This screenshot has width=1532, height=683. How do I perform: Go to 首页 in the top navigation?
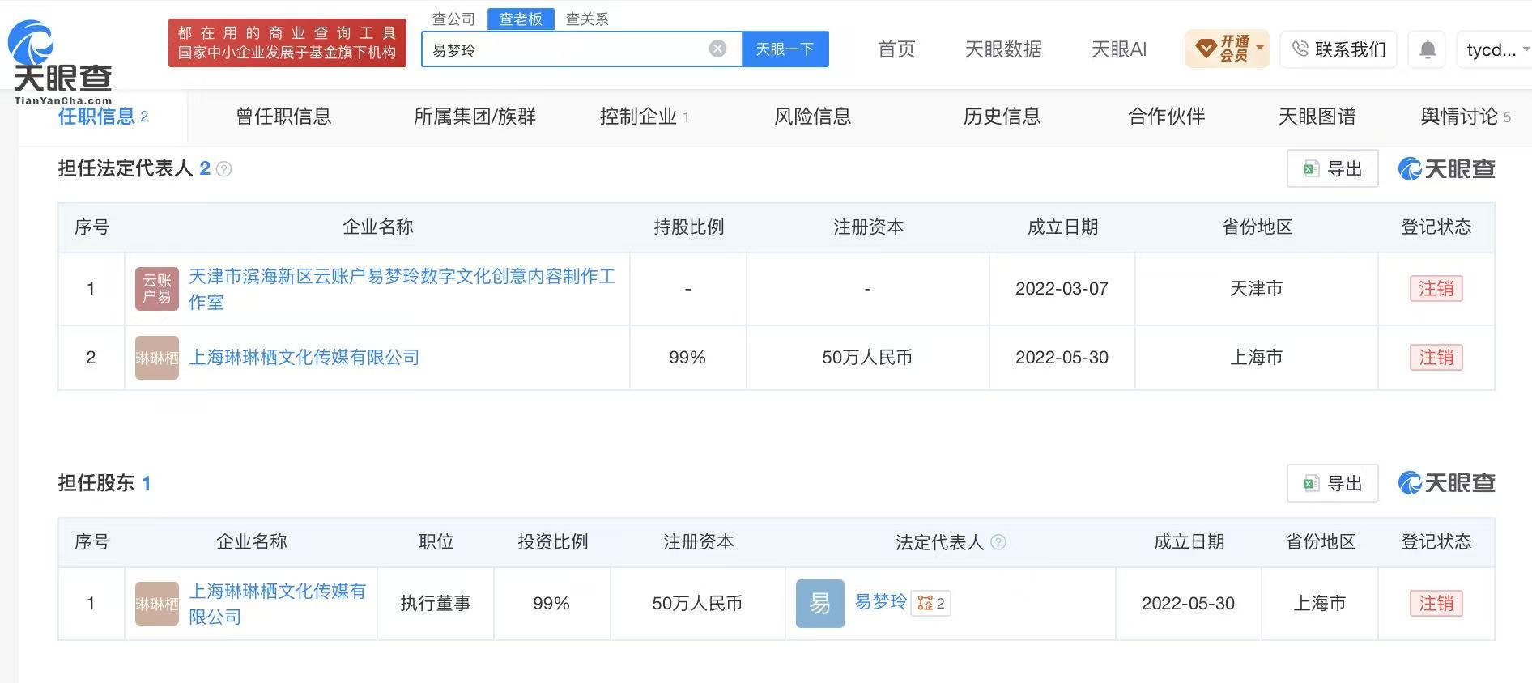(896, 49)
